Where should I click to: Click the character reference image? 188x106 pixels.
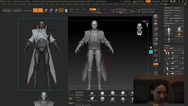coord(43,54)
